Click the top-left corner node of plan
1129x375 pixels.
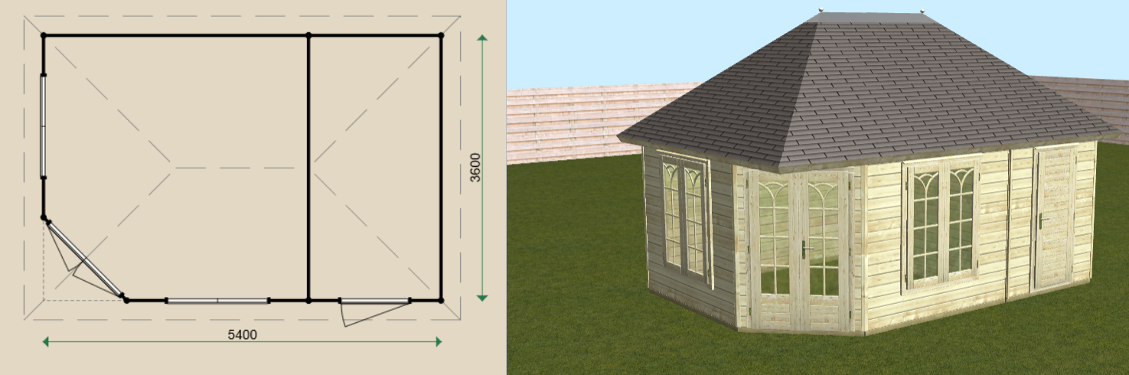click(44, 35)
